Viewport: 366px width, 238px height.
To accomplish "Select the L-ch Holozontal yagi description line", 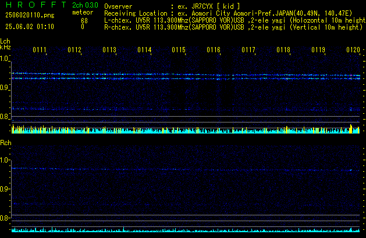I will (x=235, y=20).
